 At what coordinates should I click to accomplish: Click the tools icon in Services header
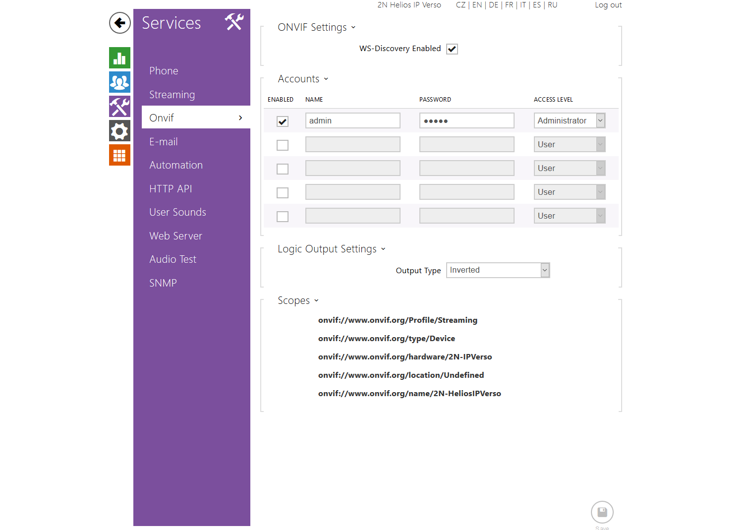[234, 22]
